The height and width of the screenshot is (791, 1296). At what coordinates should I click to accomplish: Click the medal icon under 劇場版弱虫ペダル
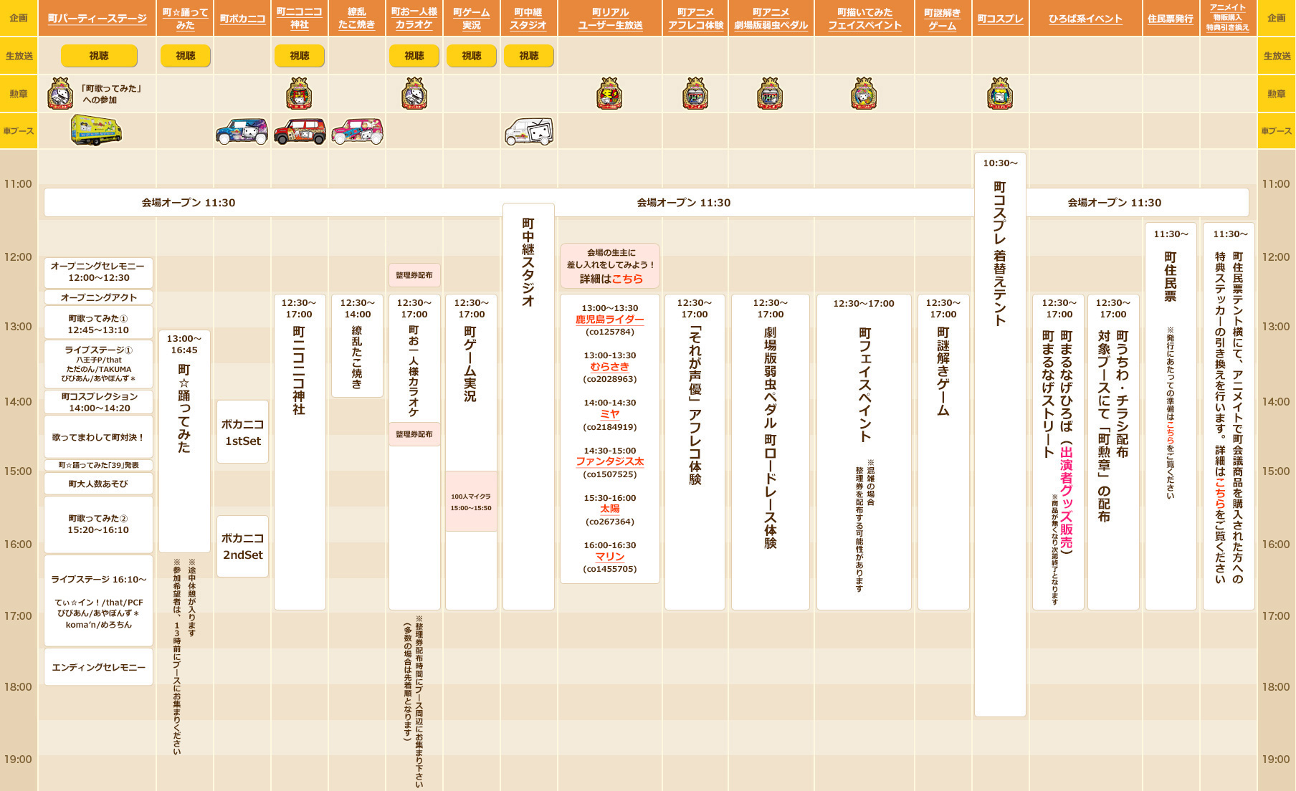770,94
